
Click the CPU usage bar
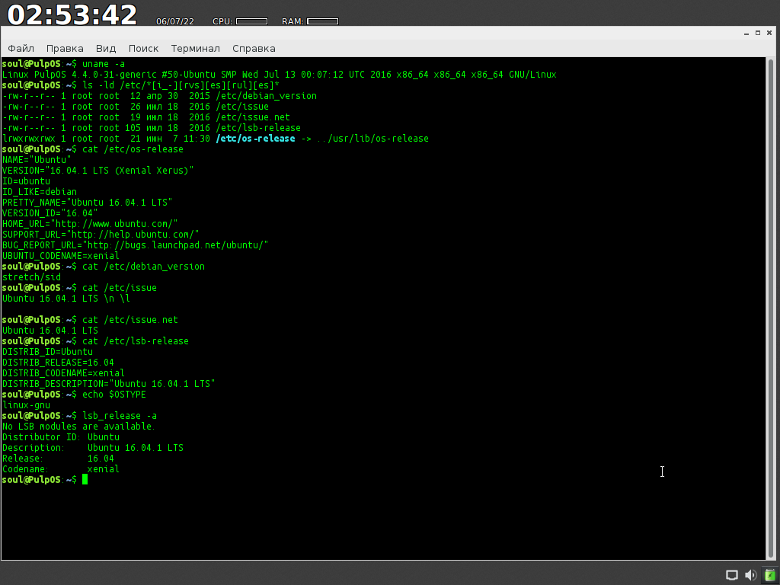[x=251, y=21]
